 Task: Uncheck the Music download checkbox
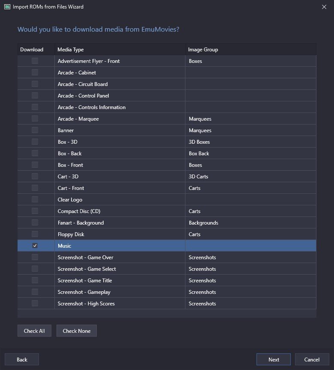click(x=35, y=246)
